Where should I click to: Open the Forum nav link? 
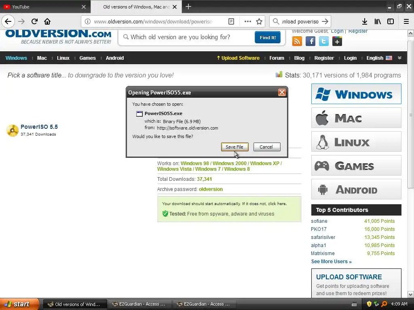click(277, 58)
